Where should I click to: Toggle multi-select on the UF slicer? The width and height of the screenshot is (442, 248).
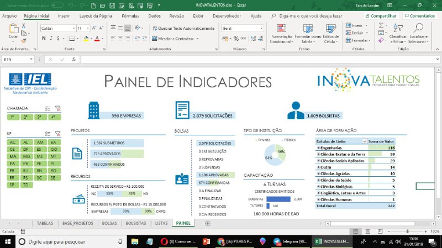(48, 134)
